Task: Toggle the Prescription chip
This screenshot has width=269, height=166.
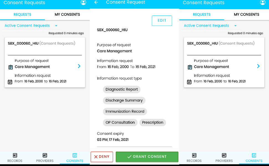Action: (x=153, y=122)
